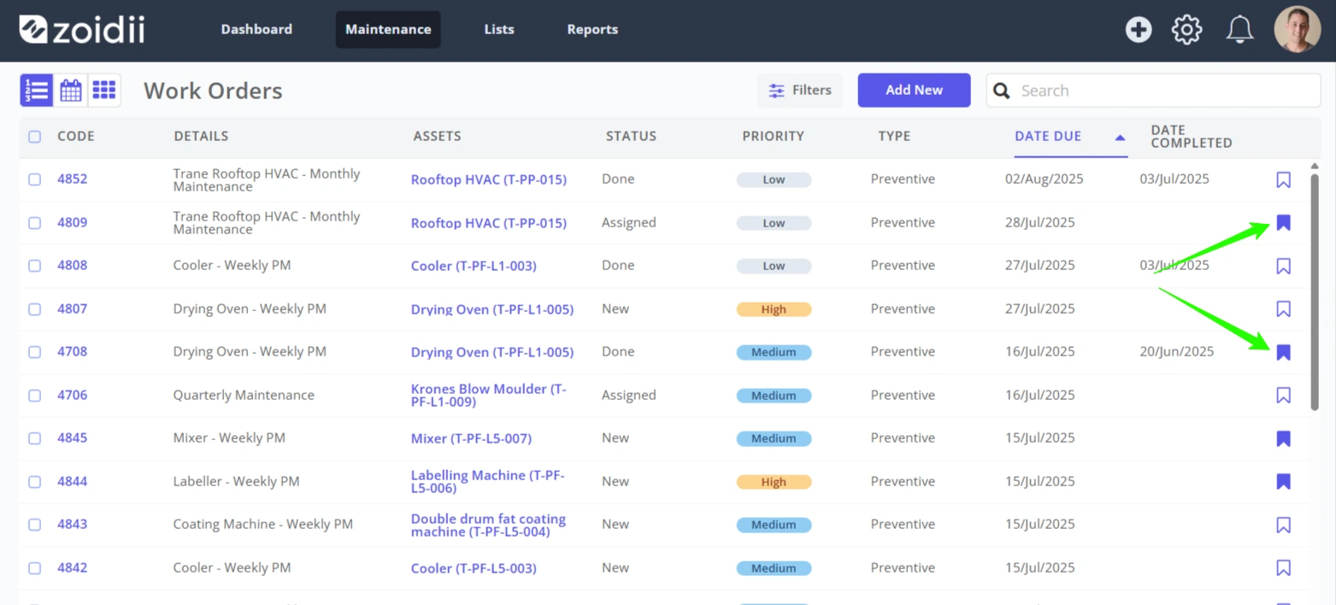Check the box for order 4706
This screenshot has height=605, width=1336.
click(34, 395)
